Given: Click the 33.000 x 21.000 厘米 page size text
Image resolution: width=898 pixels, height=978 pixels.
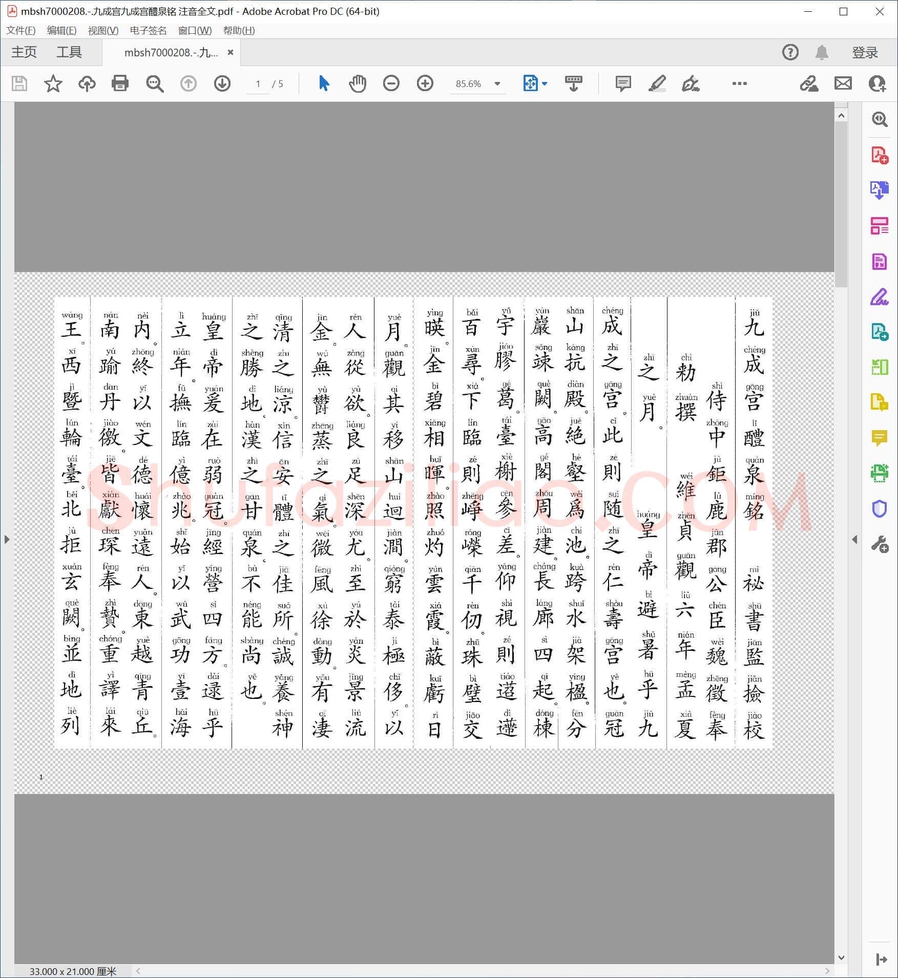Looking at the screenshot, I should (73, 971).
